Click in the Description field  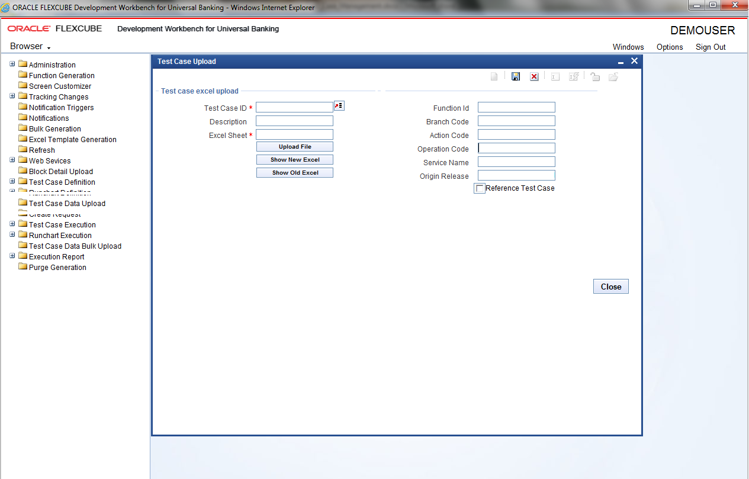[x=294, y=121]
